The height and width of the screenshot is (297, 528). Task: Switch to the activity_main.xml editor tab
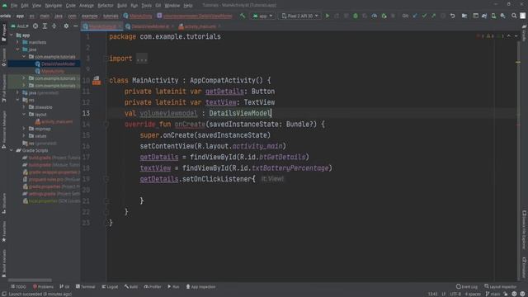tap(200, 26)
